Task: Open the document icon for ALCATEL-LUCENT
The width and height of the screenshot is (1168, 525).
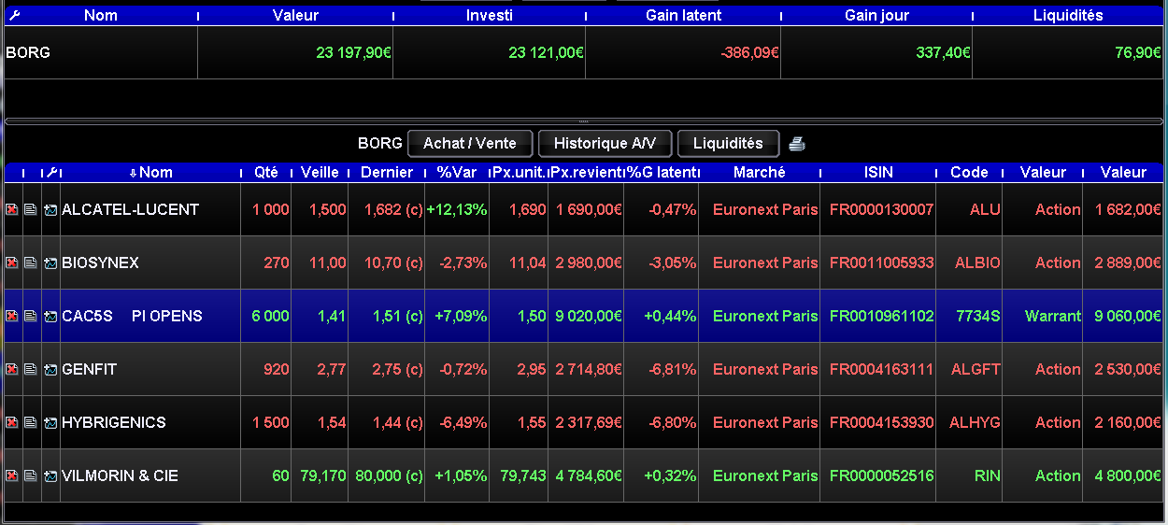Action: 30,210
